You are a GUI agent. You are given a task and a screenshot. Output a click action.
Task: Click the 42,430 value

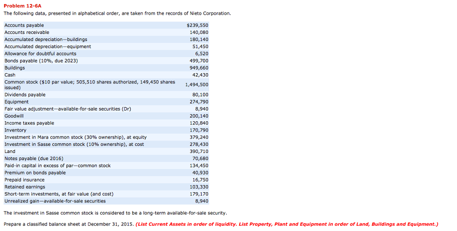coord(200,75)
